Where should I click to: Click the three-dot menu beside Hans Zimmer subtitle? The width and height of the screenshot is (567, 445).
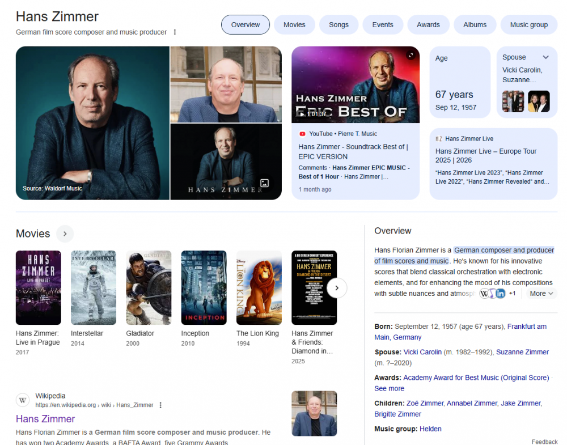coord(175,32)
